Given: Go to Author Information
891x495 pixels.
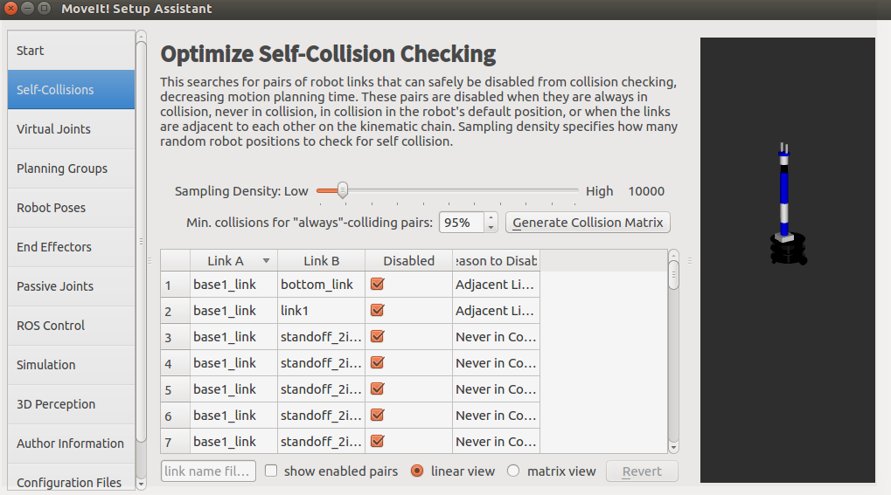Looking at the screenshot, I should coord(71,443).
